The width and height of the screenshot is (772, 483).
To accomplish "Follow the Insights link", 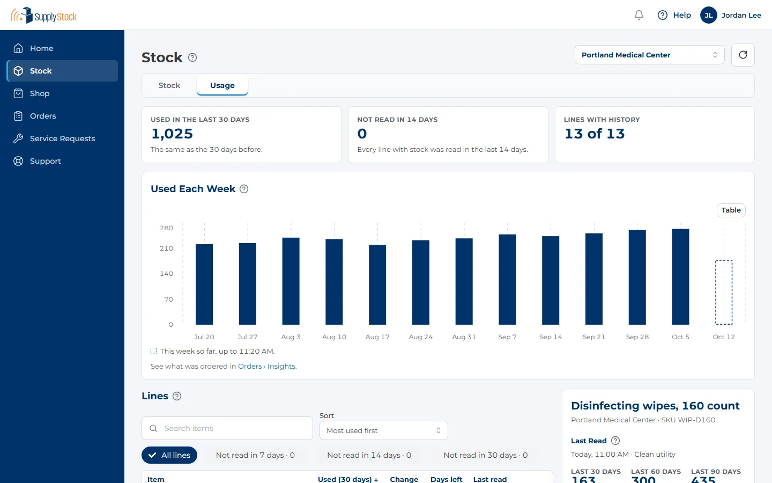I will pos(281,367).
